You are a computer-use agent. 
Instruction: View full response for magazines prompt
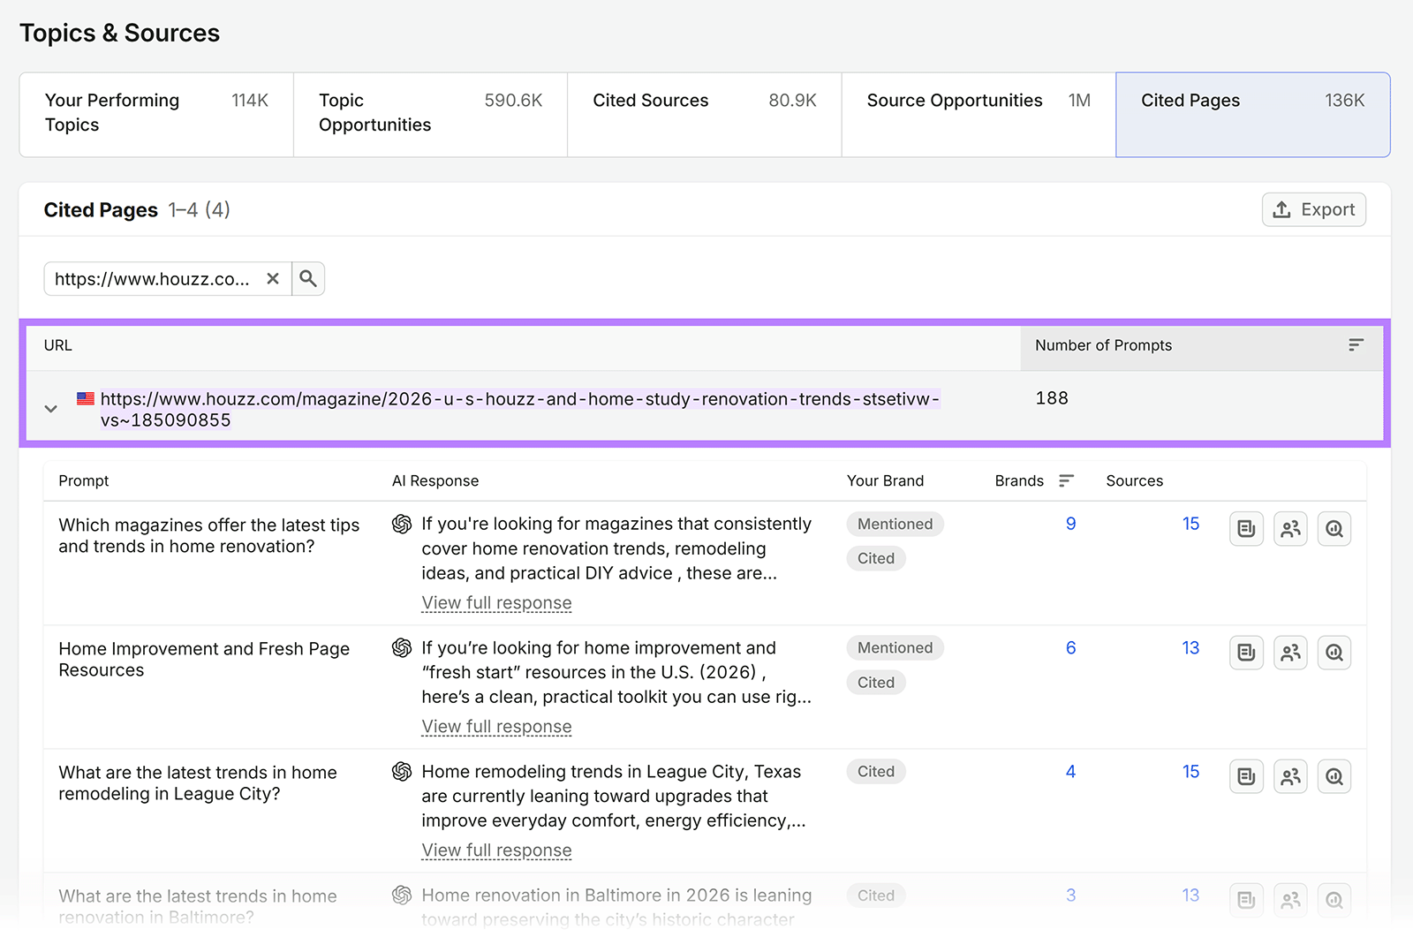coord(496,603)
